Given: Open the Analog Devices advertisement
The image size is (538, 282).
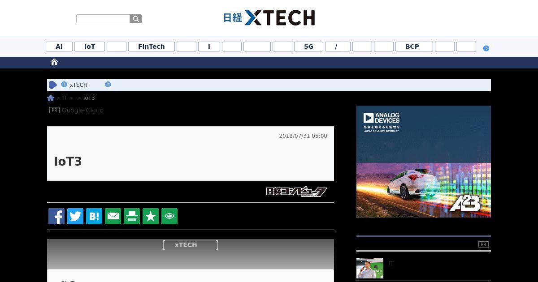Looking at the screenshot, I should 424,162.
